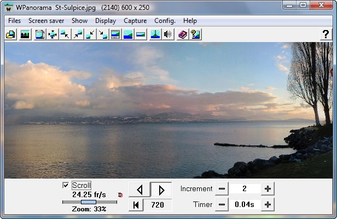
Task: Click the zoom slider thumb
Action: 89,202
